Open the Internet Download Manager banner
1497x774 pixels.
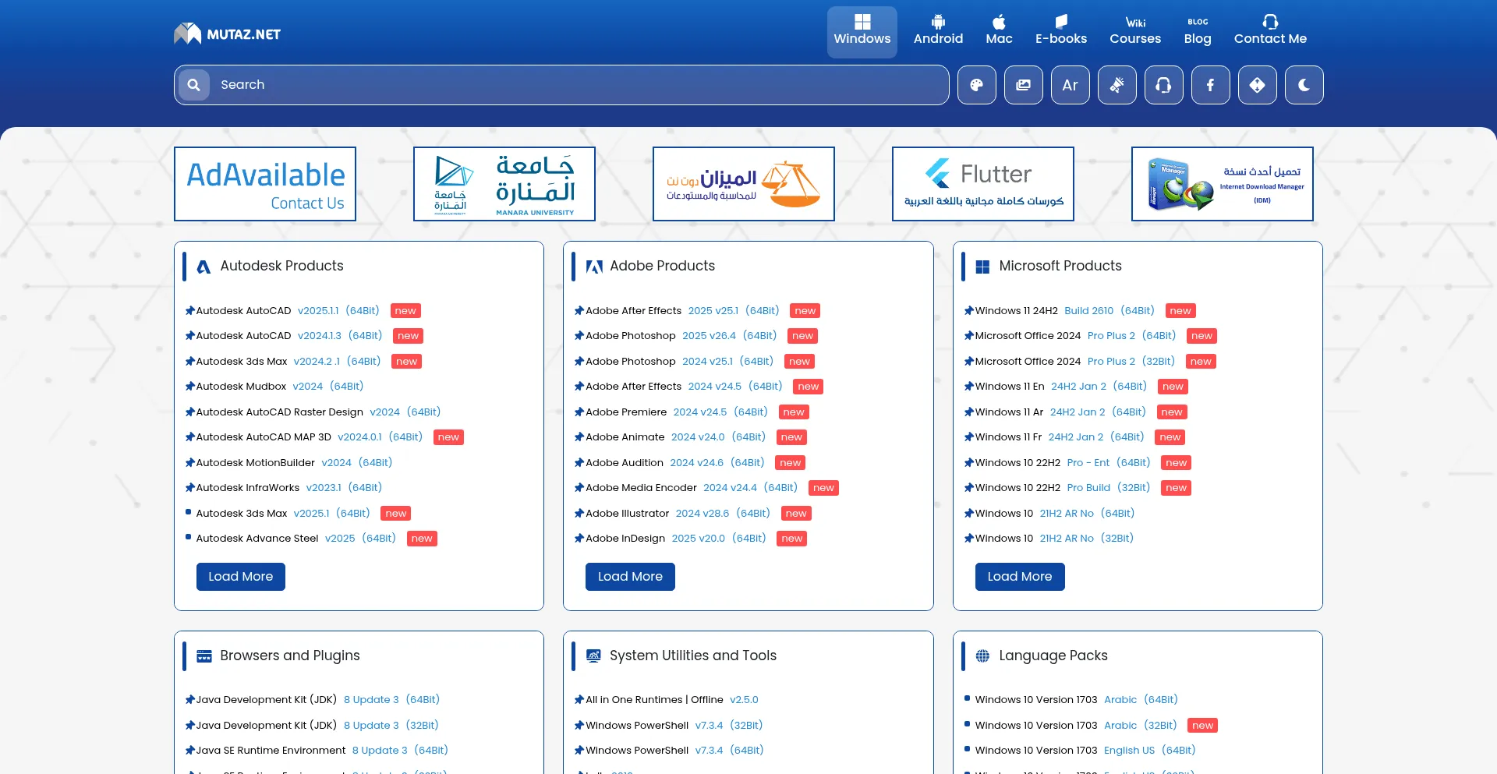[x=1223, y=184]
